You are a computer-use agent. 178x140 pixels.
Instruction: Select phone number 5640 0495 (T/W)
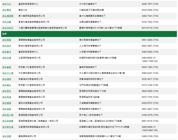(x=150, y=91)
